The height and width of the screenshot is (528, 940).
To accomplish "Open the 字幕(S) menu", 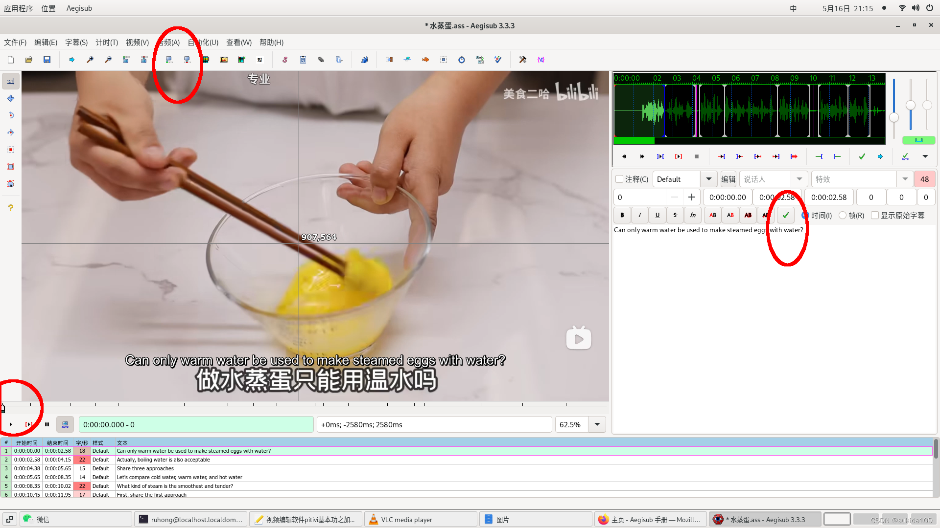I will 76,43.
